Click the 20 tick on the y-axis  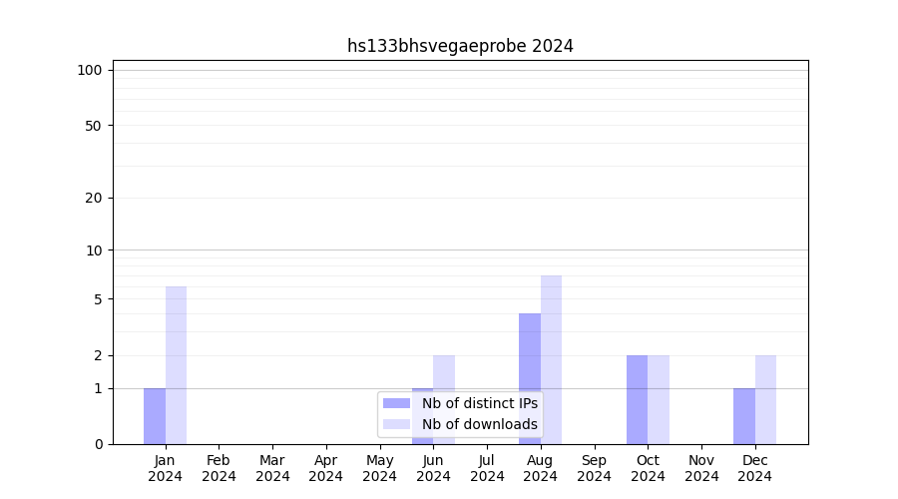94,198
